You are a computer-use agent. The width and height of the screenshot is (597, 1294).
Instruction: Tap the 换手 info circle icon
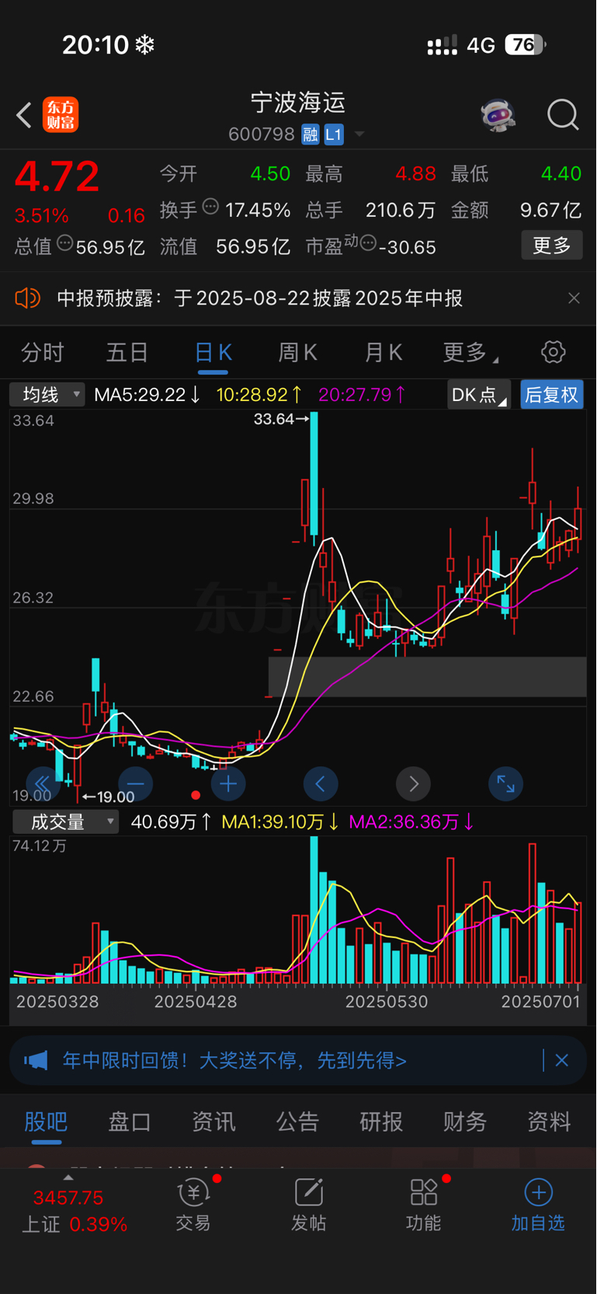click(x=210, y=207)
